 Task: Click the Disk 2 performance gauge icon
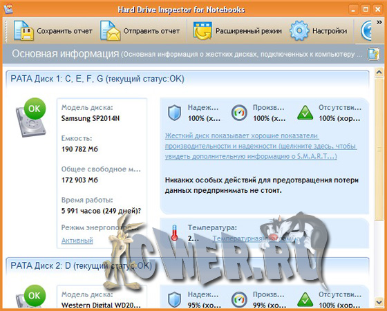[239, 300]
